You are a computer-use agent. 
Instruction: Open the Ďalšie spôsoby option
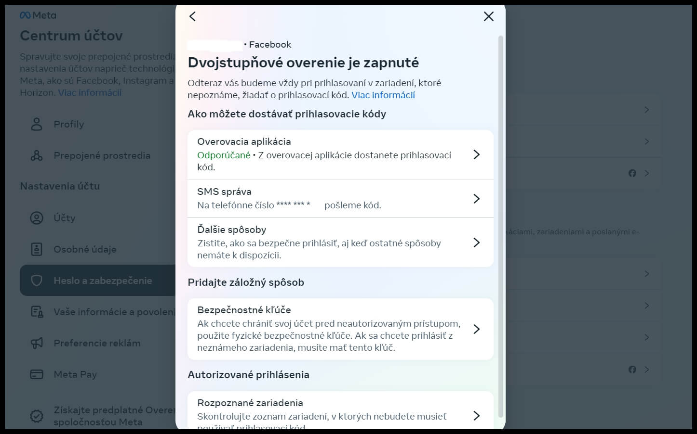coord(340,243)
